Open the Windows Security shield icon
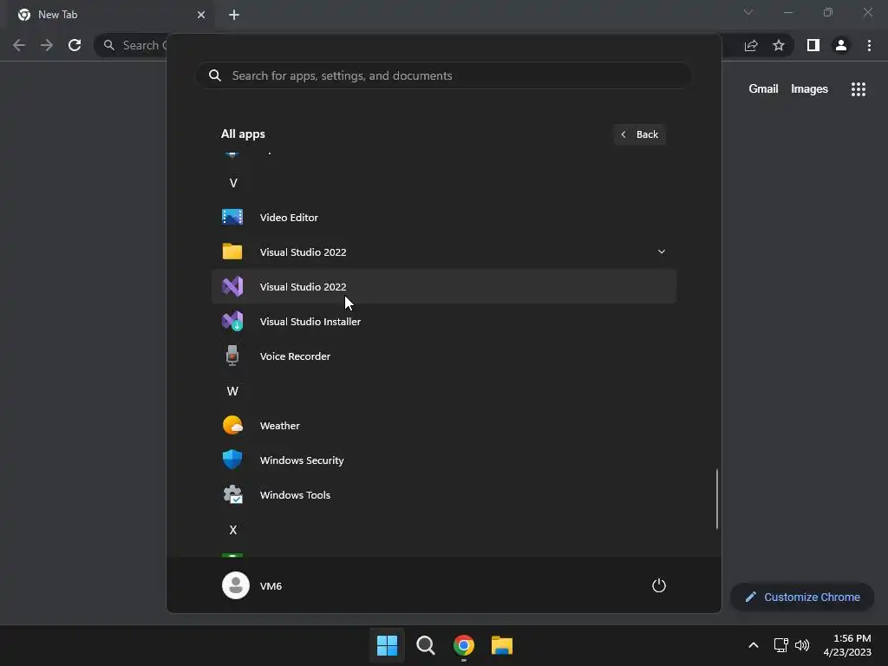Image resolution: width=888 pixels, height=666 pixels. click(232, 460)
